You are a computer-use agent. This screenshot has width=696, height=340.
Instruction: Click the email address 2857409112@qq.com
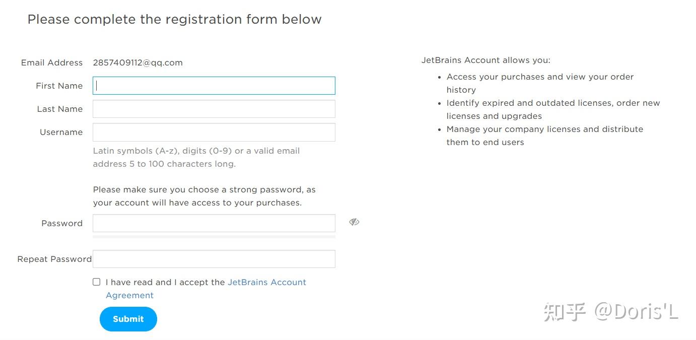[x=137, y=63]
